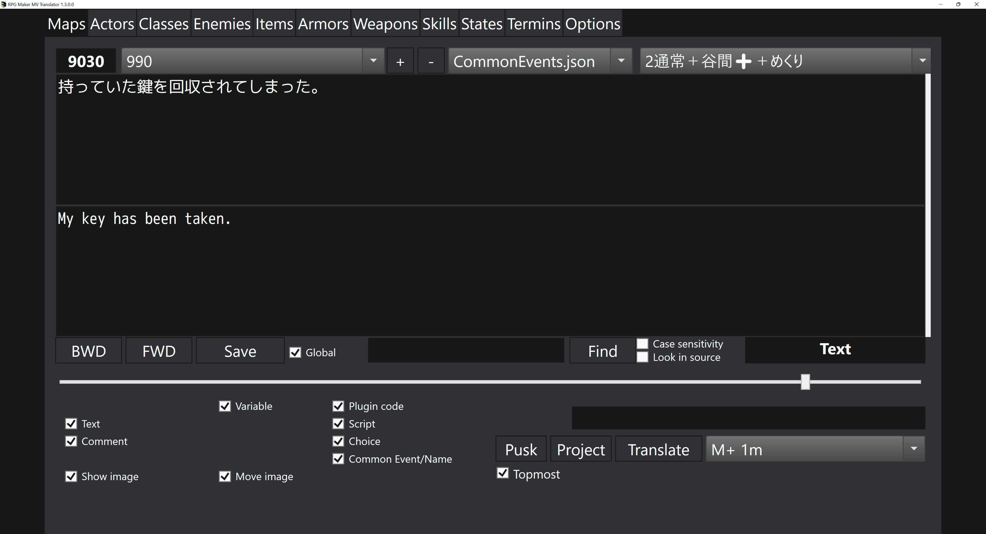
Task: Switch to the Actors tab
Action: (x=112, y=24)
